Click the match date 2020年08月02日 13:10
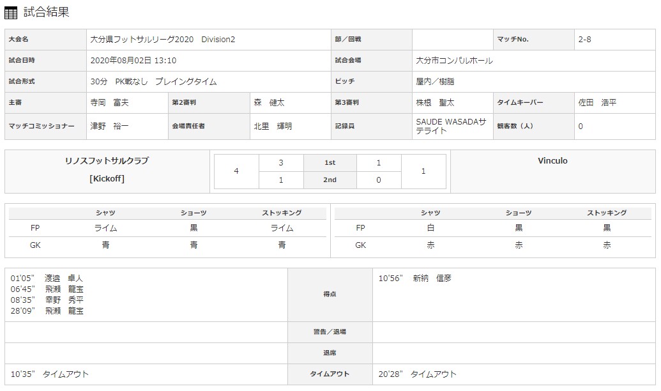The height and width of the screenshot is (391, 661). click(133, 61)
